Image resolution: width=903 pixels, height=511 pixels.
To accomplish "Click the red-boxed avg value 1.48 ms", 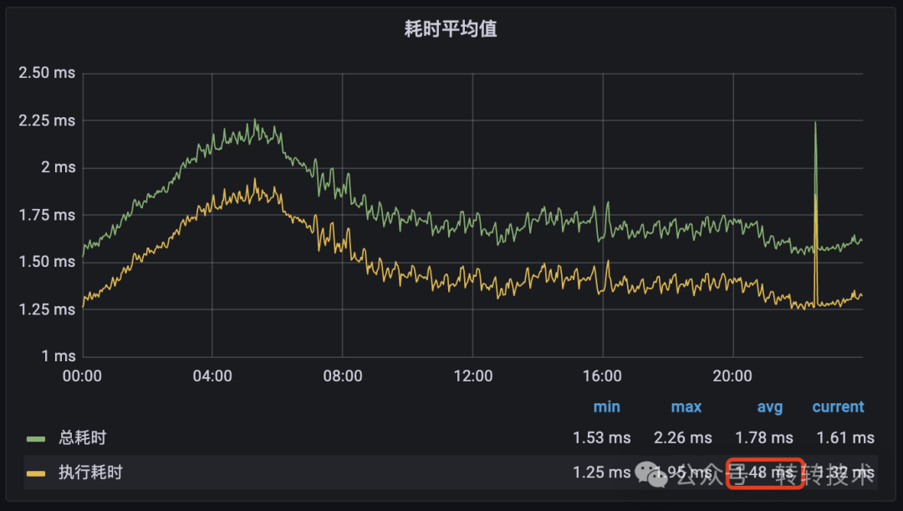I will pos(765,473).
